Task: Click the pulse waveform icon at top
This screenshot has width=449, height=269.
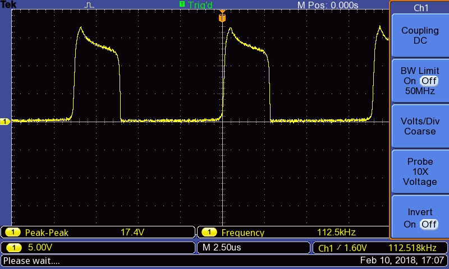Action: [x=89, y=5]
